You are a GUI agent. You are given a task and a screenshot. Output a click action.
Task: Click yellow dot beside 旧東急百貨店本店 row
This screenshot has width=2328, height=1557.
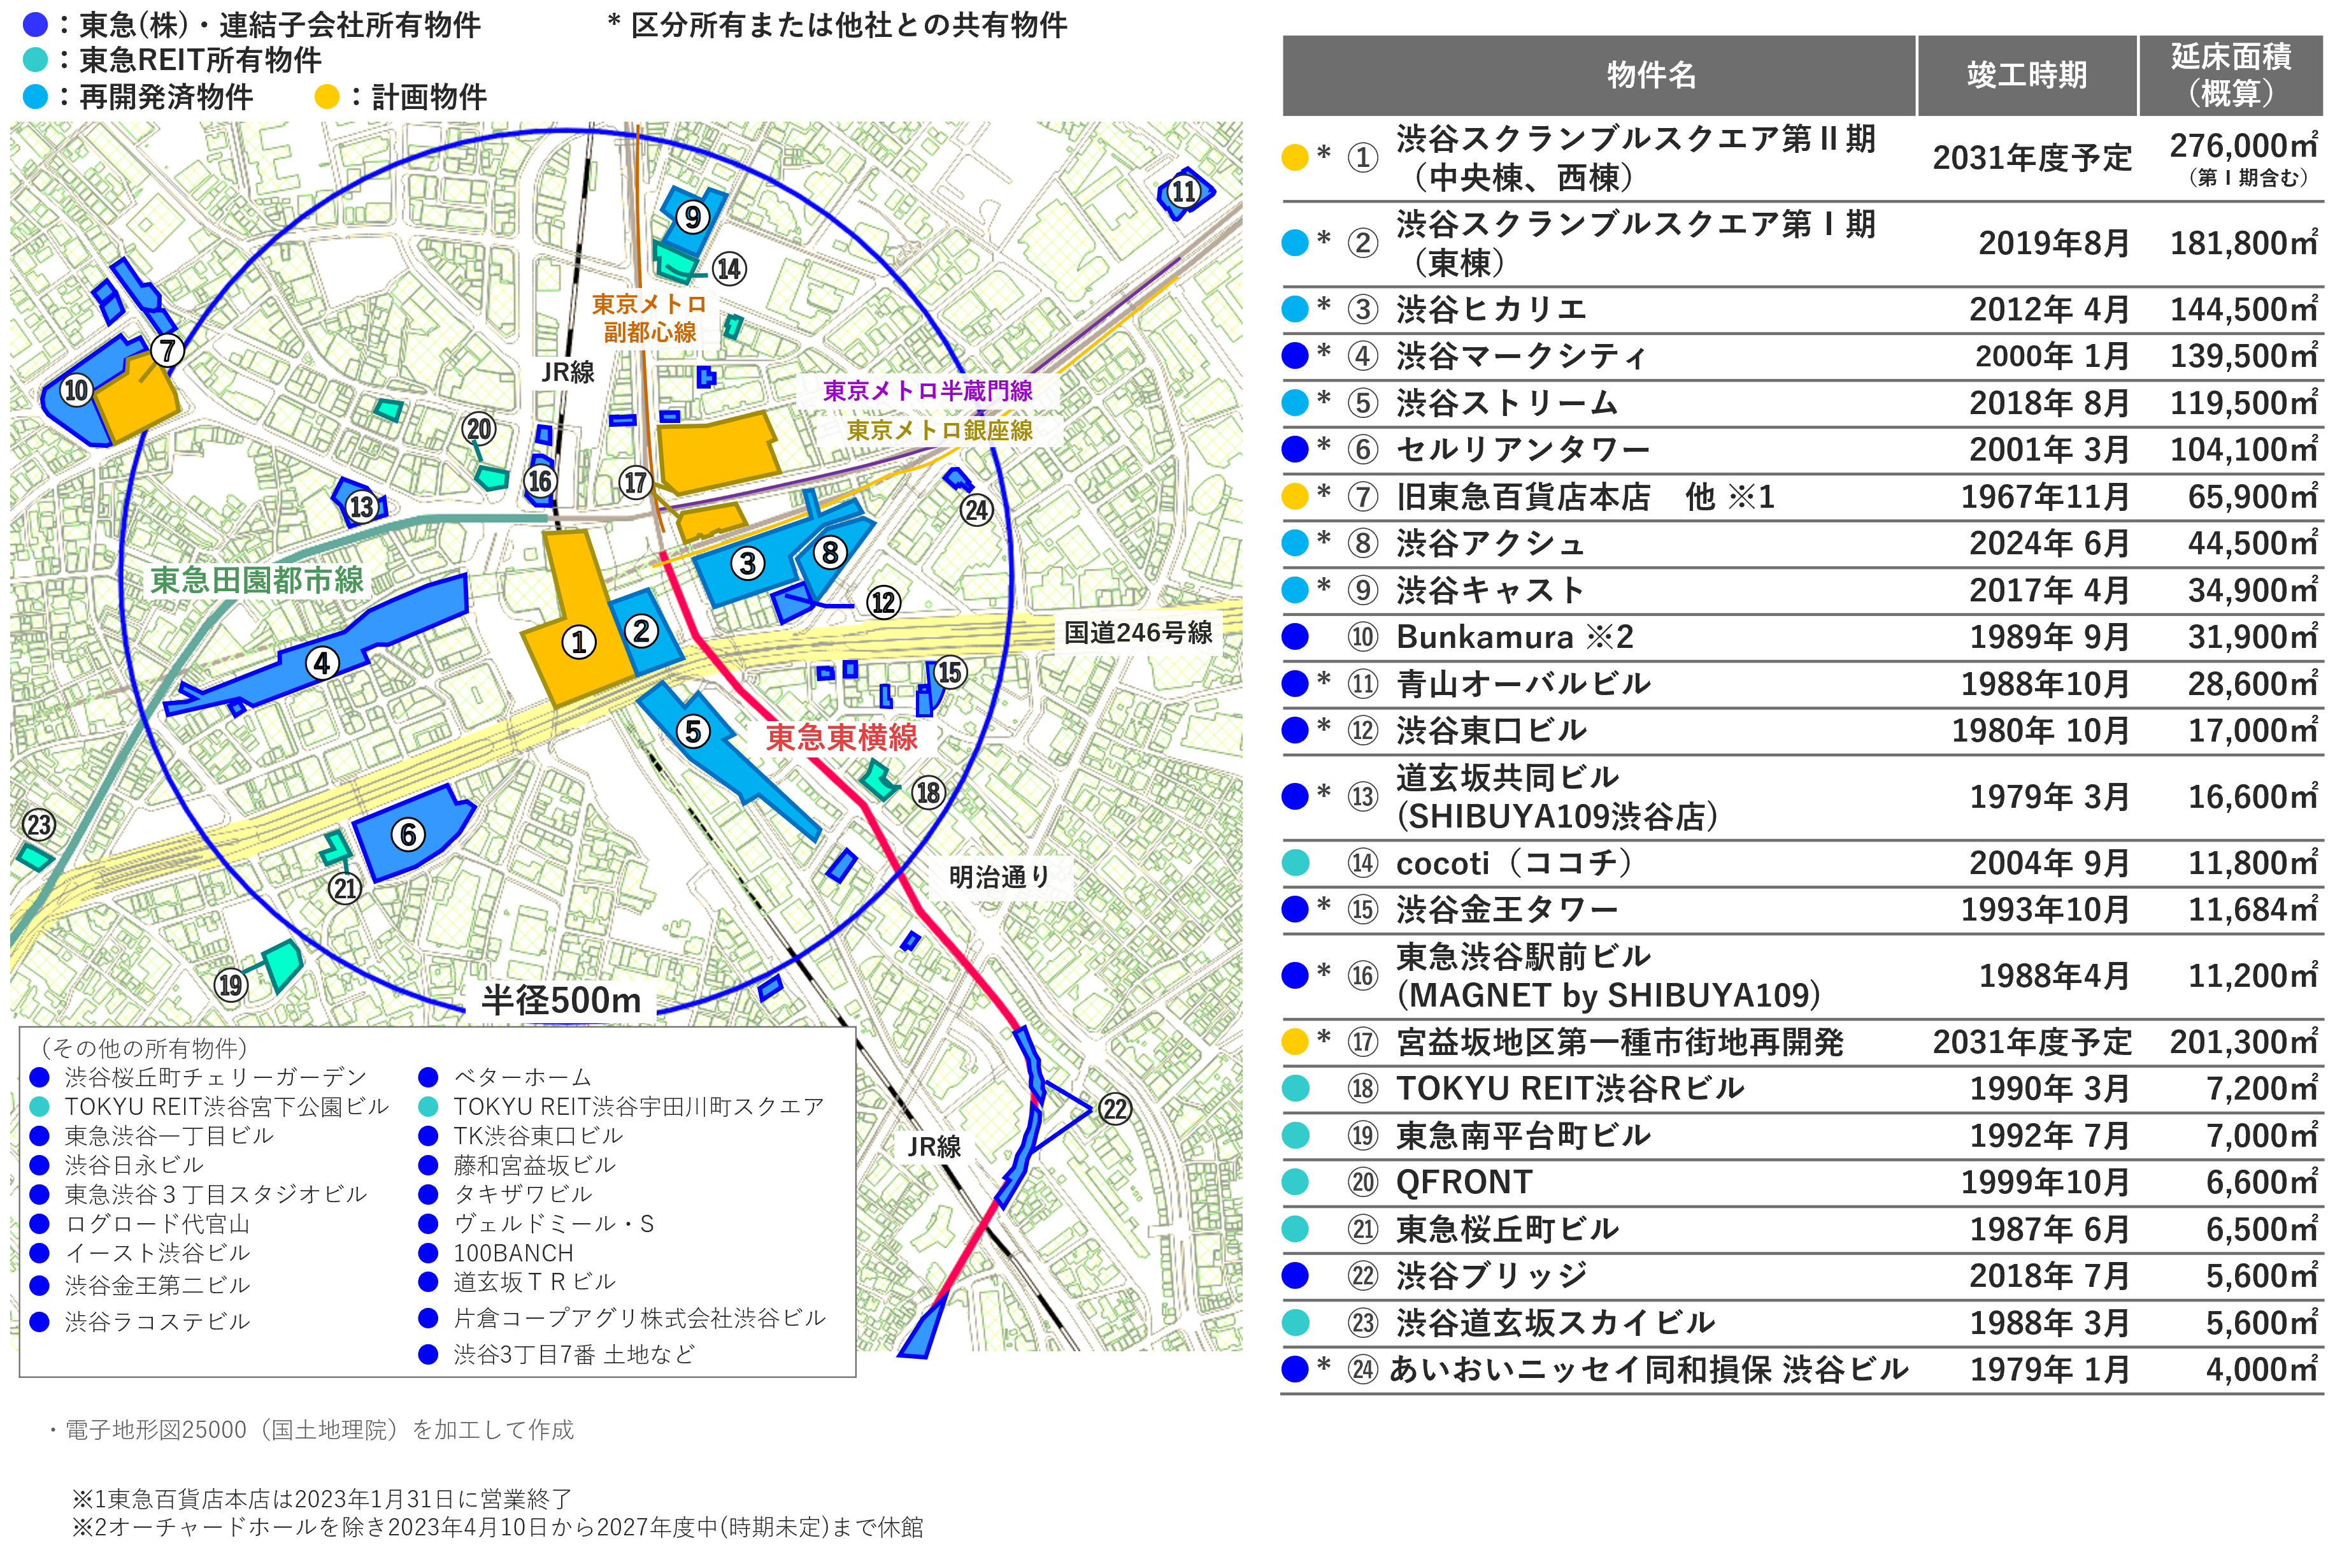(1296, 496)
